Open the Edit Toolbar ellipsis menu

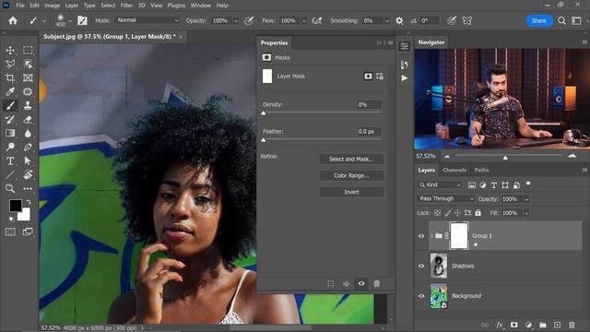coord(28,188)
